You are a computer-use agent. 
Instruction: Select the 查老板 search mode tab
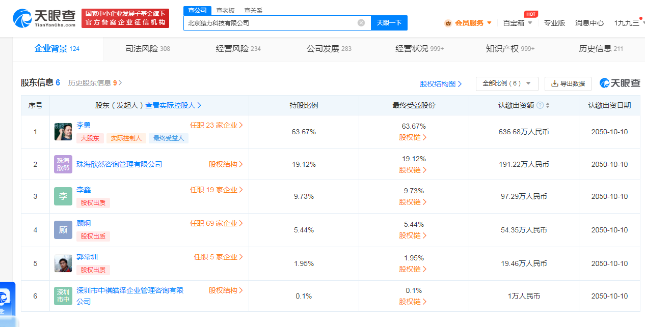click(x=225, y=11)
